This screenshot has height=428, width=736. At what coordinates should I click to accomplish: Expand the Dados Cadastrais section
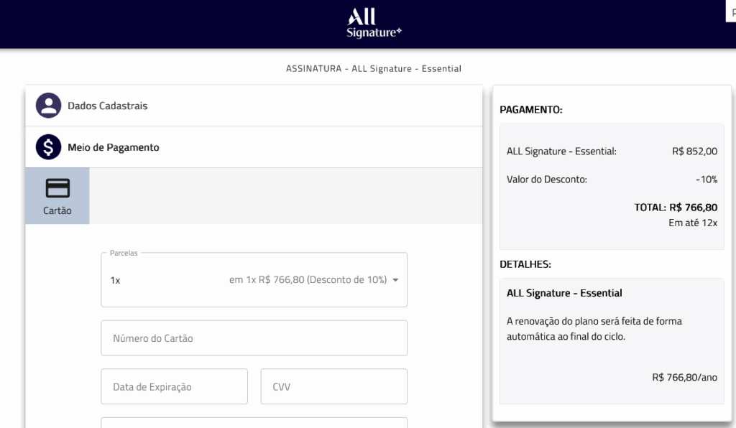(x=254, y=105)
